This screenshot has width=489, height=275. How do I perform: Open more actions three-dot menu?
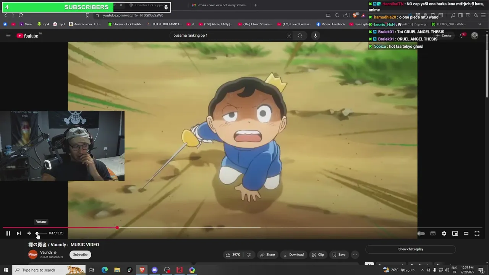pyautogui.click(x=355, y=255)
